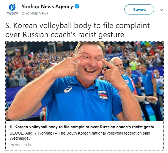Open the article preview photo

(x=85, y=81)
